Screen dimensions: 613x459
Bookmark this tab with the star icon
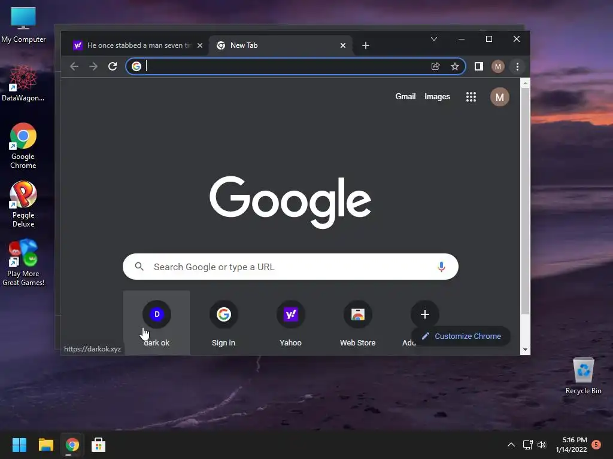455,66
